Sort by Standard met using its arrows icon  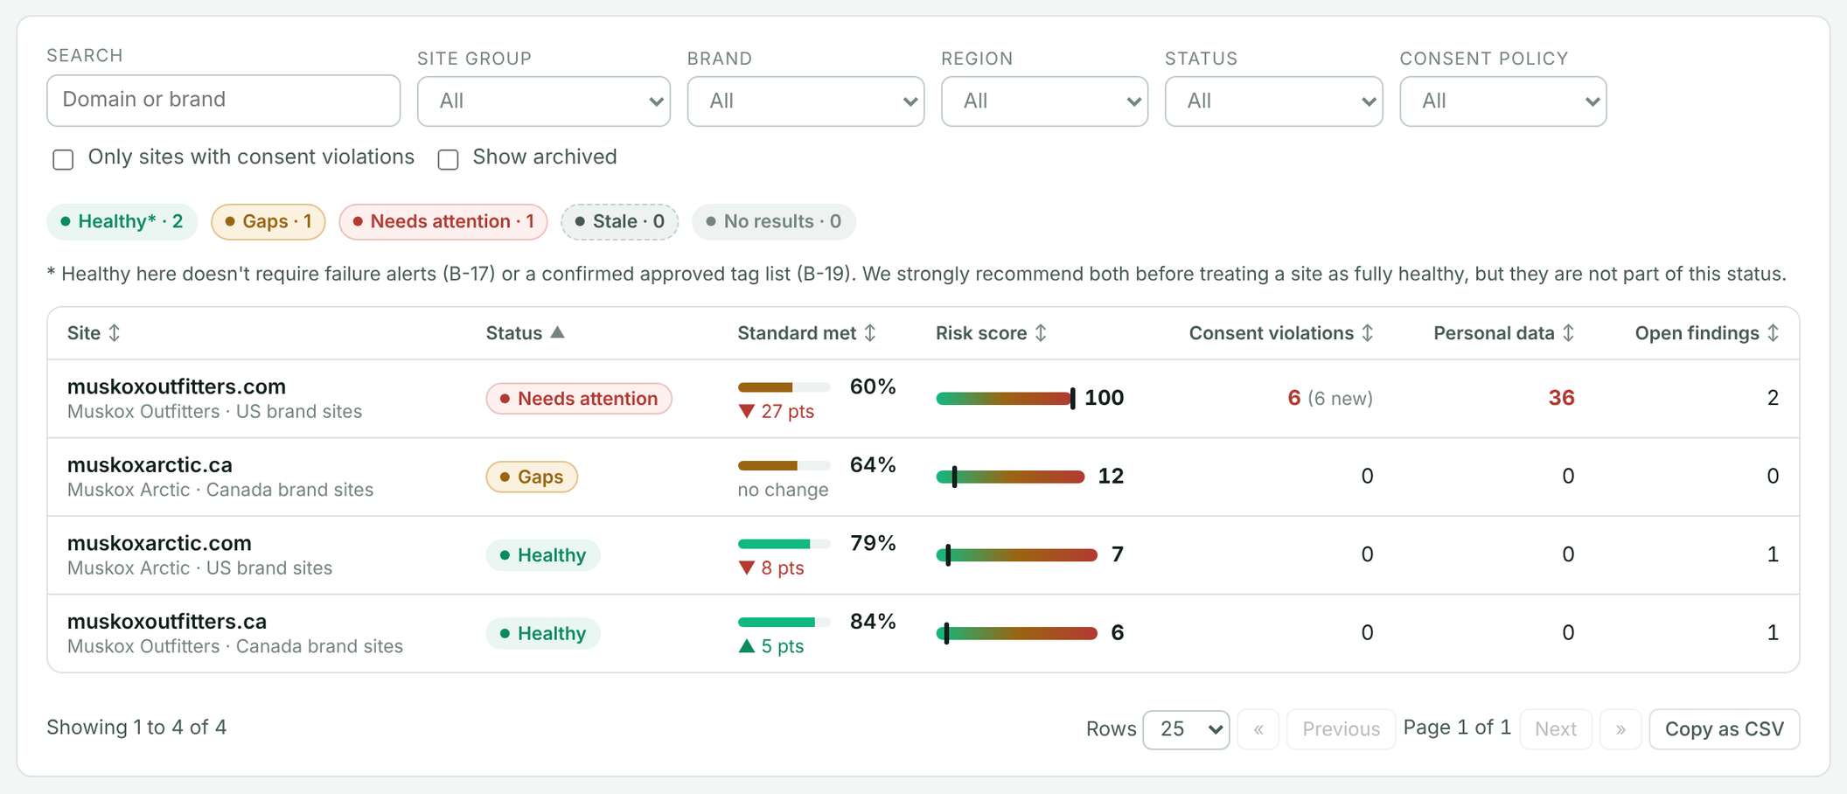(x=870, y=333)
